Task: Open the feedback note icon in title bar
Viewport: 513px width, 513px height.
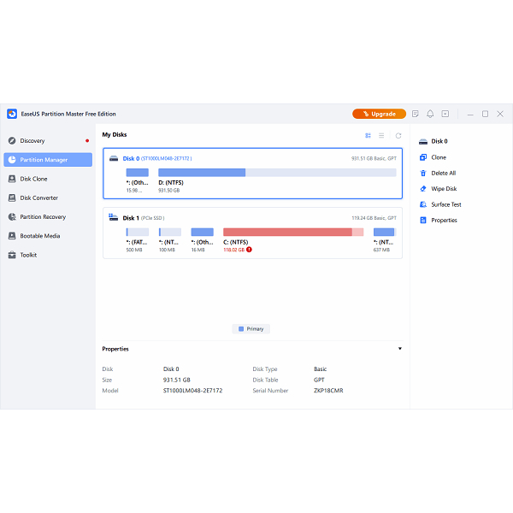Action: coord(416,114)
